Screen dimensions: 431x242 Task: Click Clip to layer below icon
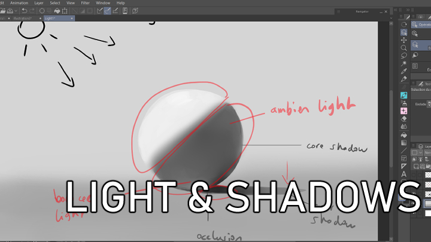pyautogui.click(x=414, y=159)
